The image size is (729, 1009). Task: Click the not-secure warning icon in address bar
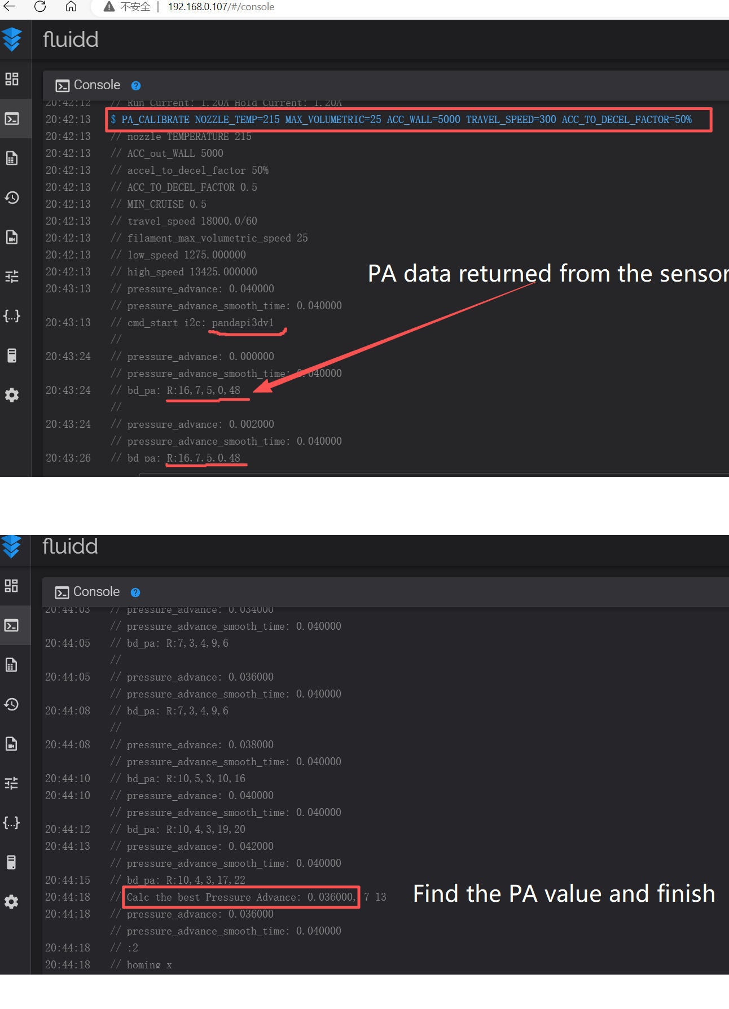(x=109, y=7)
